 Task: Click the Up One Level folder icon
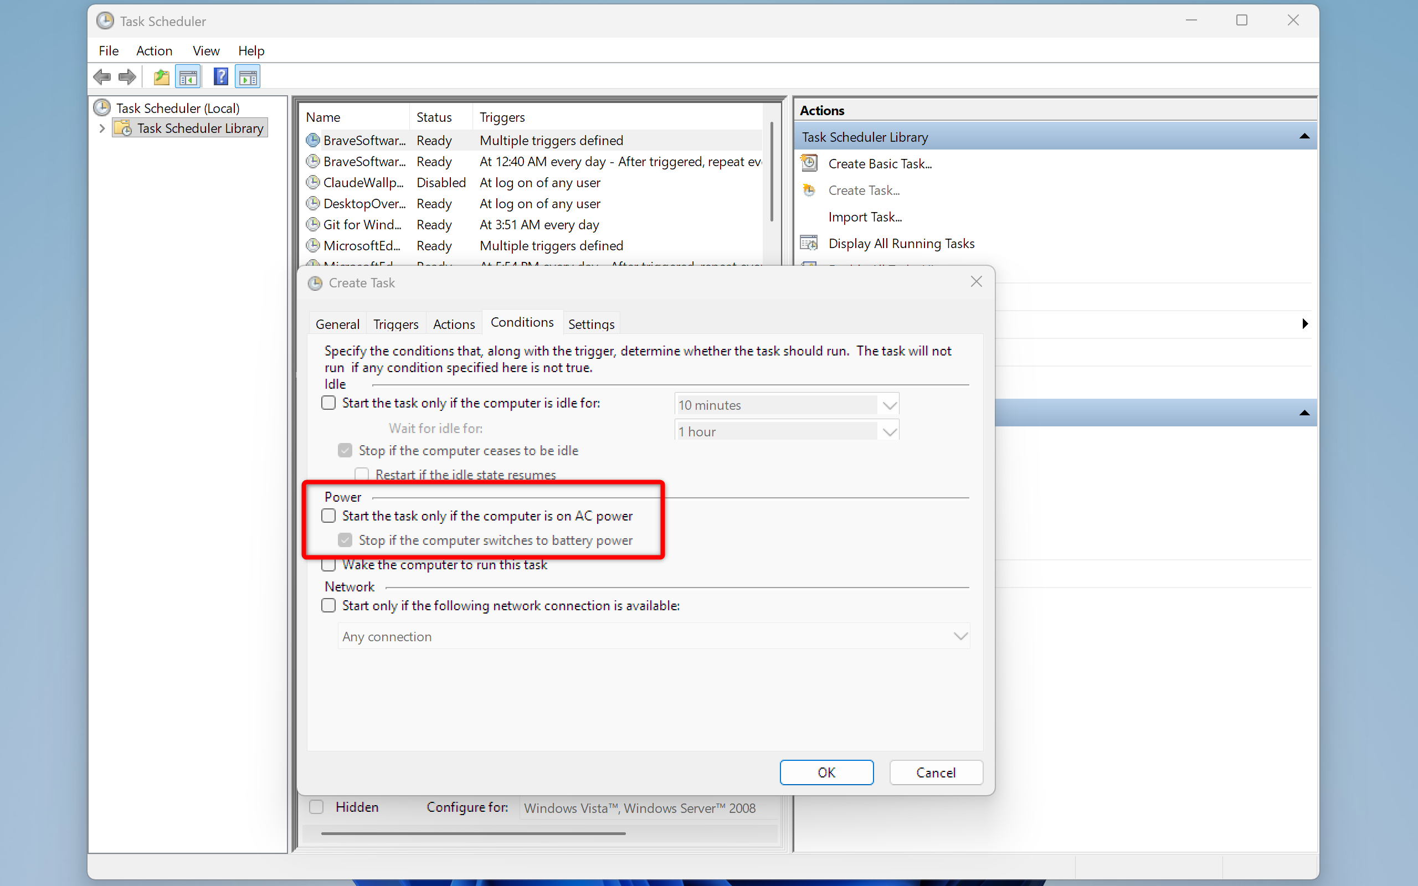[161, 77]
